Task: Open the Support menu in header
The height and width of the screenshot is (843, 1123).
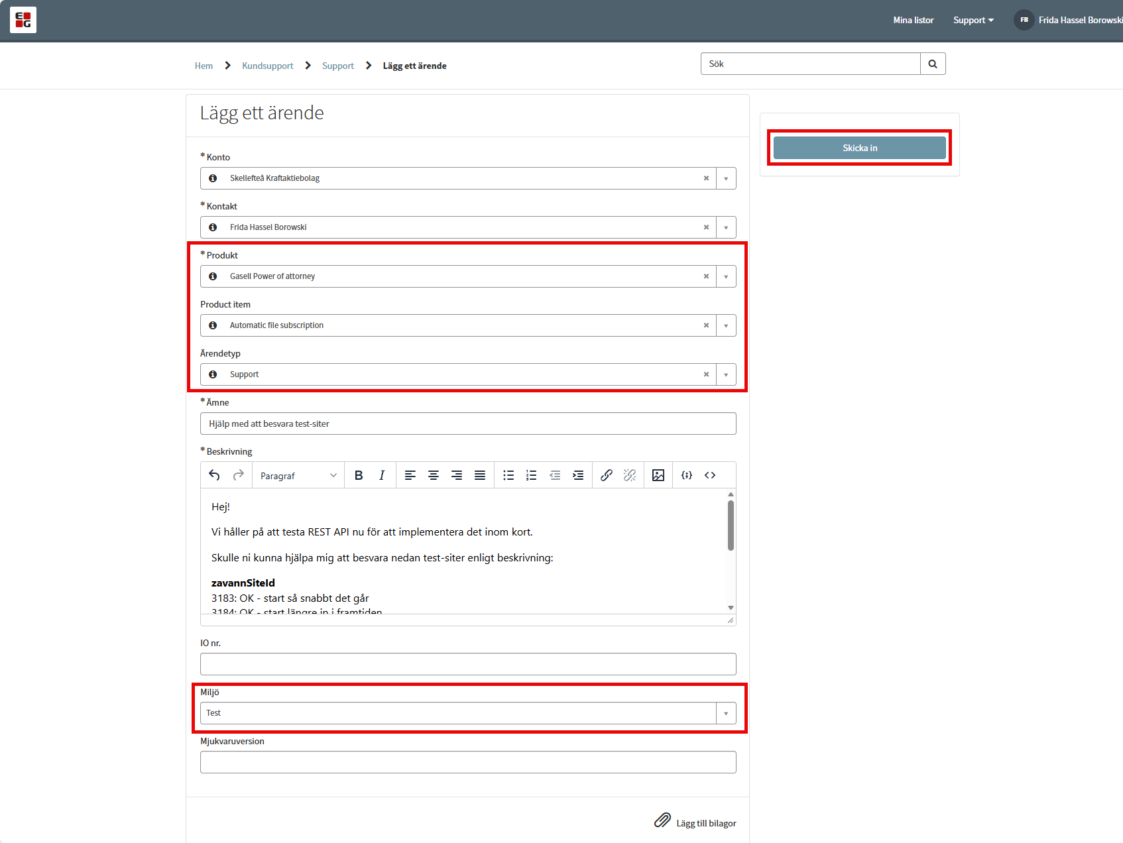Action: pyautogui.click(x=973, y=20)
